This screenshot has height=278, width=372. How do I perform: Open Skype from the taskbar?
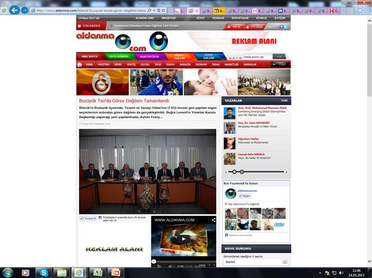[44, 273]
